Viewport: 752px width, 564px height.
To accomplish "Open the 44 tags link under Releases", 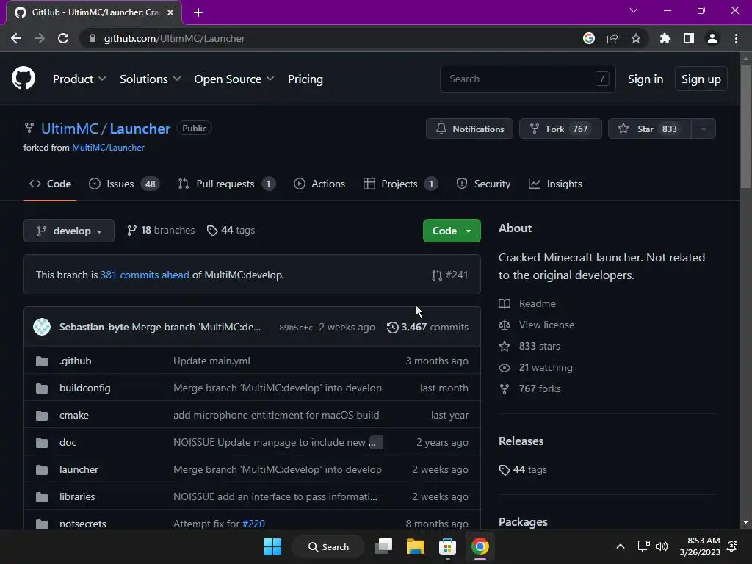I will click(x=523, y=469).
